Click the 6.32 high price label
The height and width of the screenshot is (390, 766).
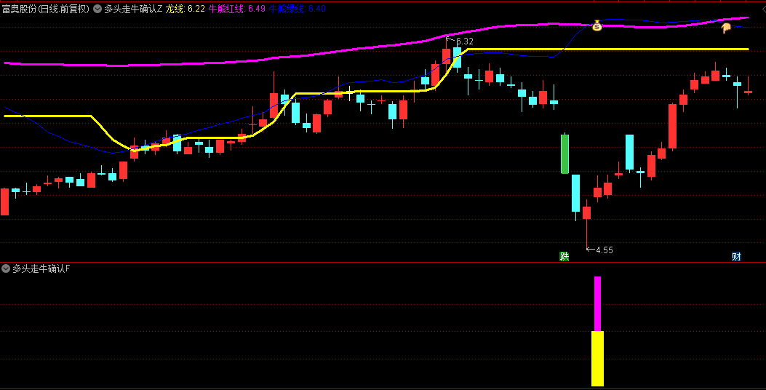464,41
